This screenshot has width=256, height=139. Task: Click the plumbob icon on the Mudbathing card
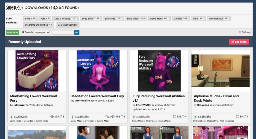pos(11,117)
